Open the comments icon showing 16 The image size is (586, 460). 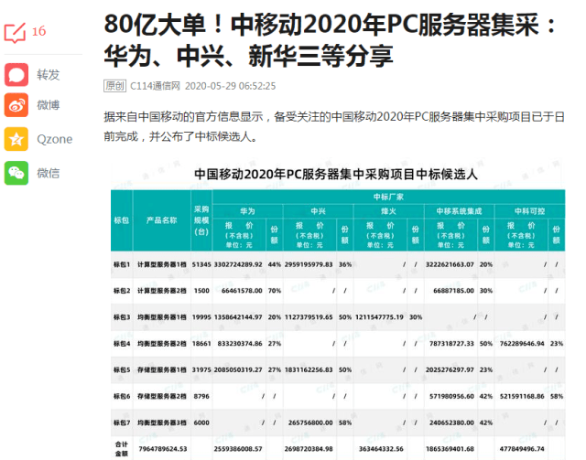coord(15,33)
